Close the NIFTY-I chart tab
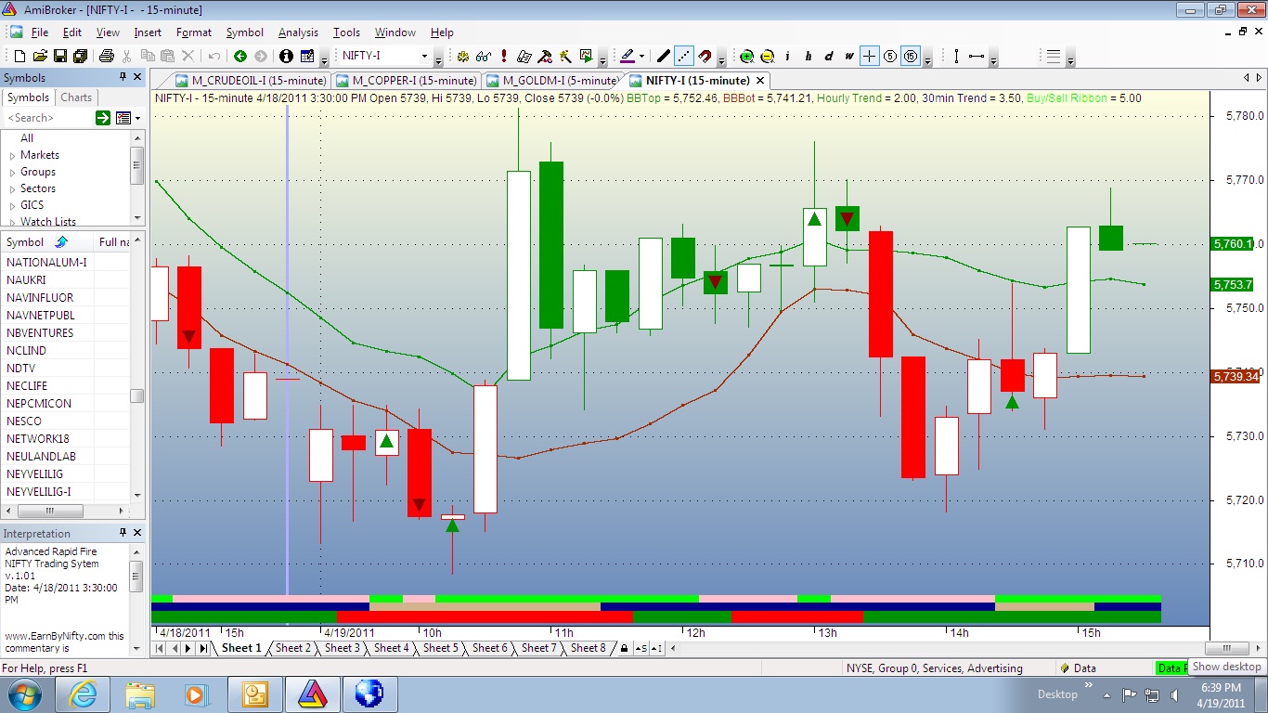Viewport: 1268px width, 713px height. point(759,81)
